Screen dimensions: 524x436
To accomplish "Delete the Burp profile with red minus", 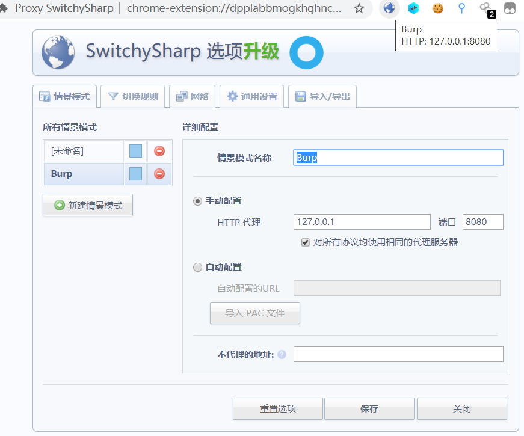I will pyautogui.click(x=159, y=174).
